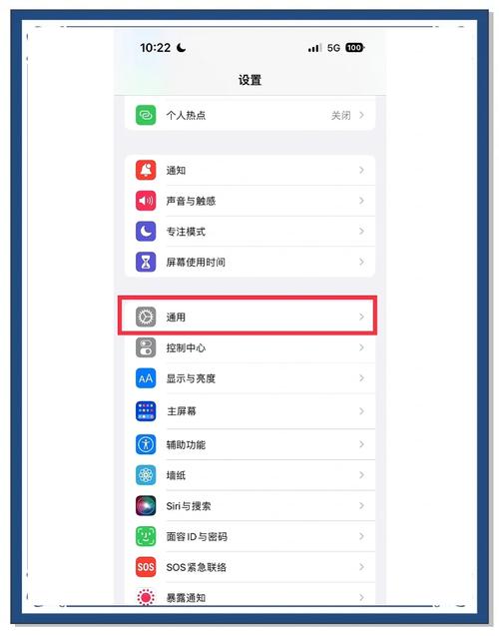Screen dimensions: 499x636
Task: Open the 面容 ID与密码 row
Action: point(249,536)
